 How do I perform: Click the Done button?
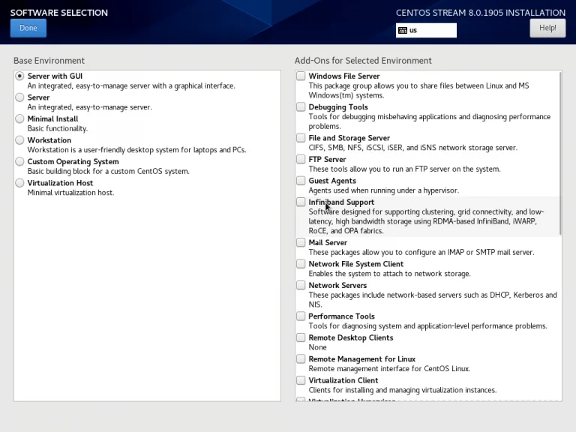click(28, 28)
